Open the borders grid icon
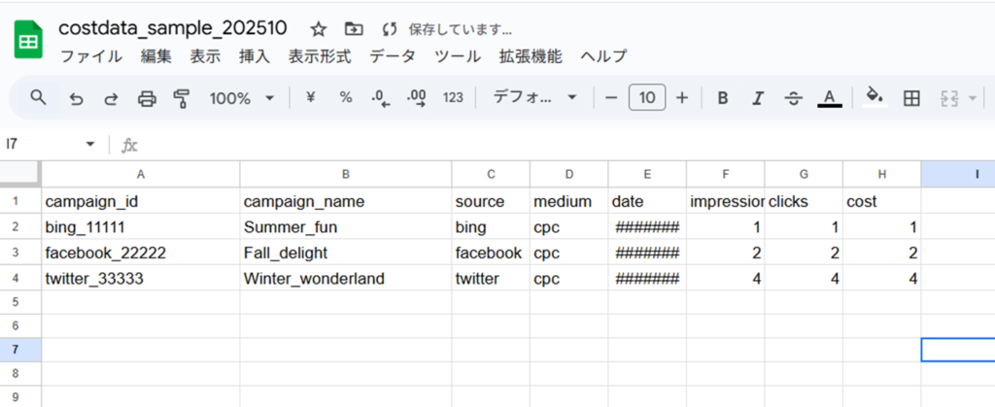This screenshot has height=407, width=995. coord(911,98)
